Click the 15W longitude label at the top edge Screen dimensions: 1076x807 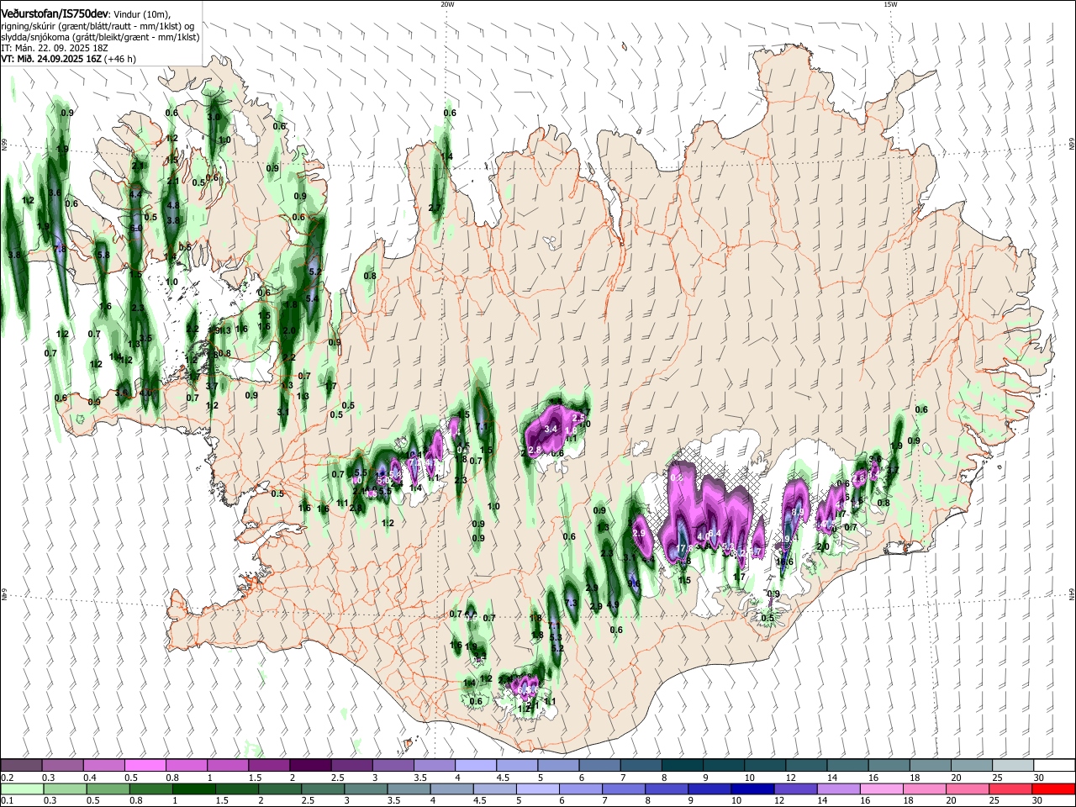890,4
